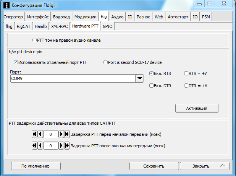Click single-step decrease arrow for post-transmit PTT delay

40,146
